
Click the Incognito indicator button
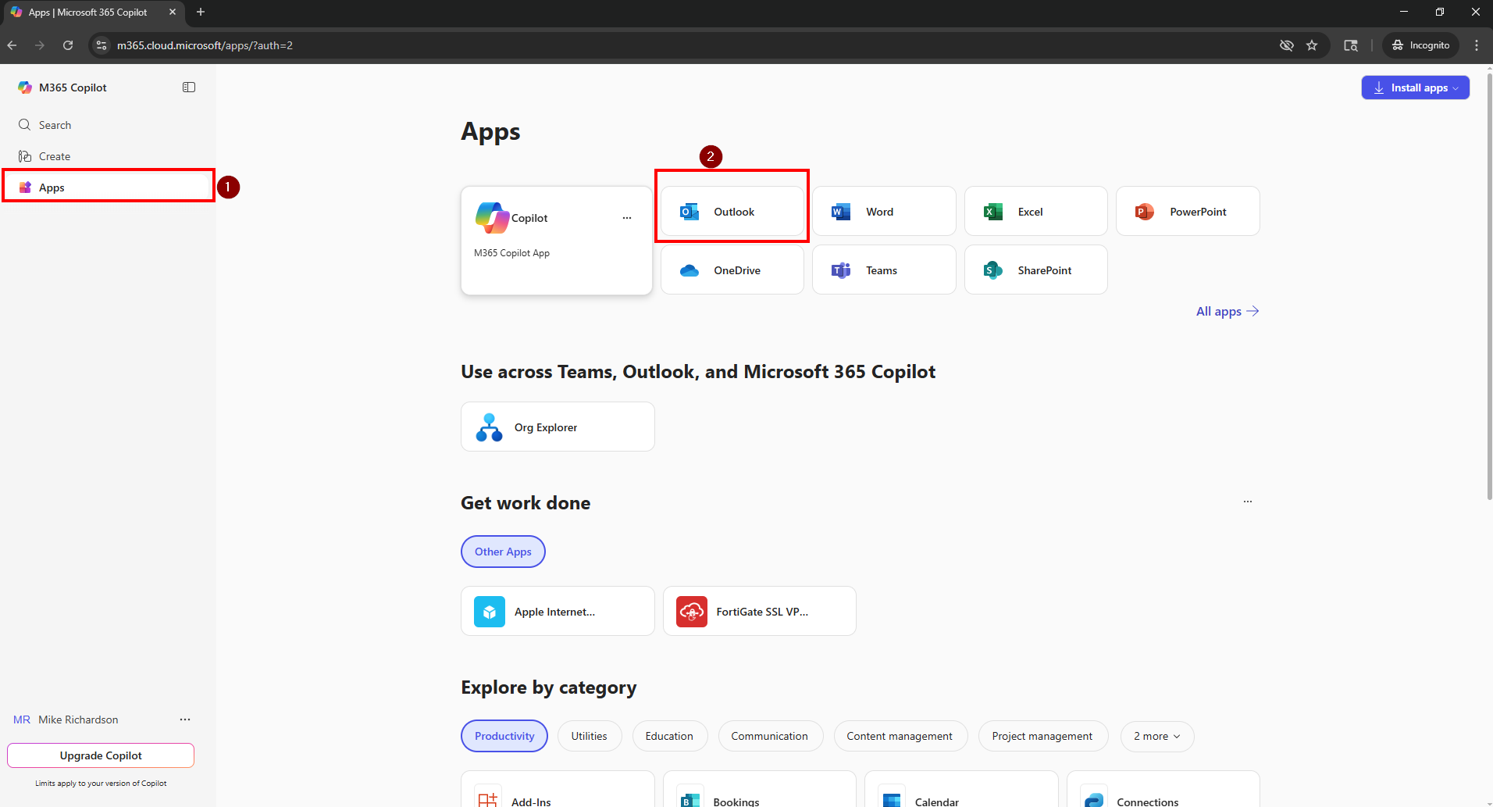pyautogui.click(x=1421, y=45)
